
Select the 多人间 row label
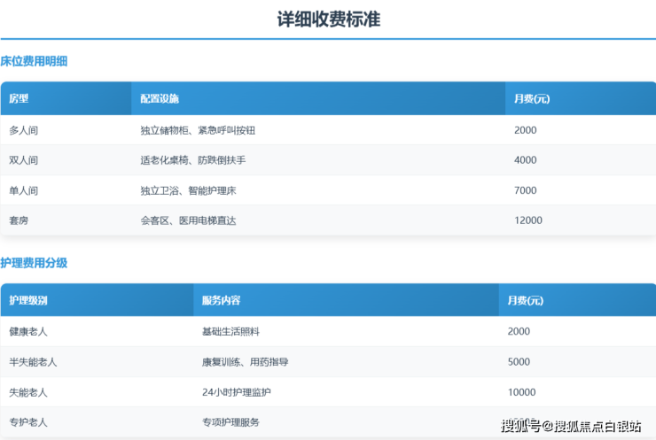point(24,130)
